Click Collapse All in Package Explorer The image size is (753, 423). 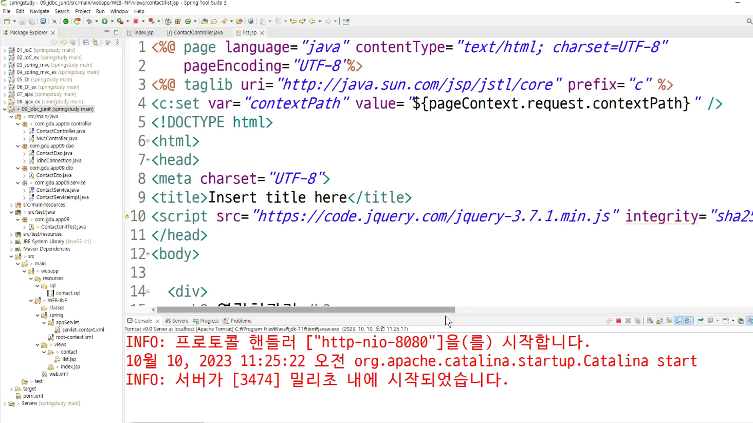(x=86, y=42)
